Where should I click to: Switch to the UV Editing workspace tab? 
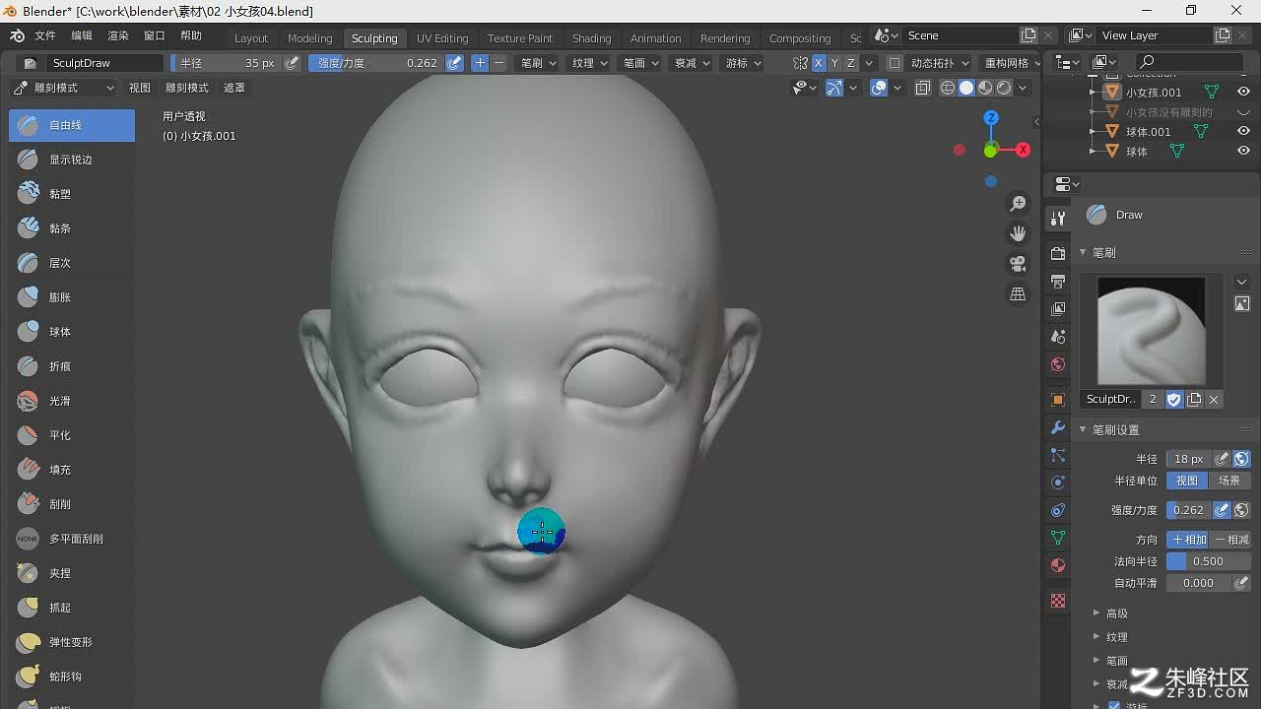442,38
